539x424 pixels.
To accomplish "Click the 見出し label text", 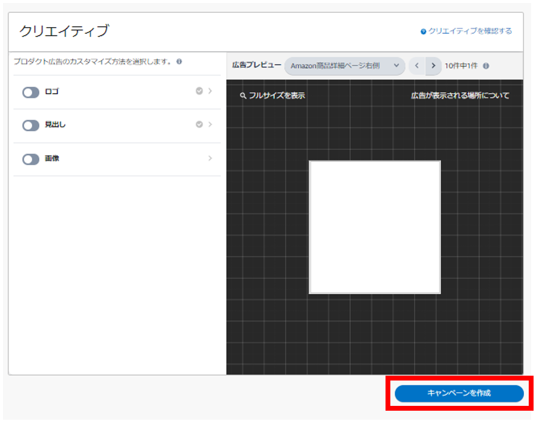I will [x=55, y=124].
